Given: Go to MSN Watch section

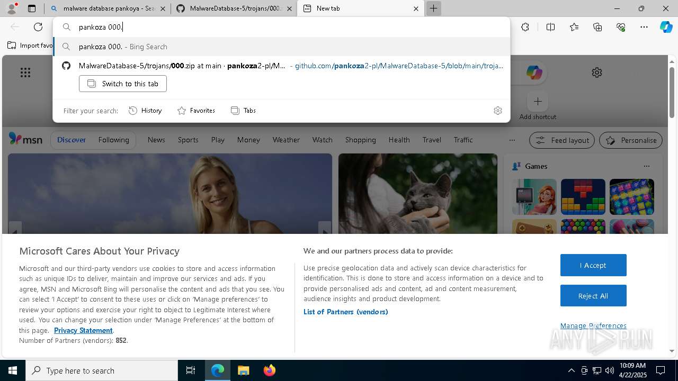Looking at the screenshot, I should (x=322, y=140).
